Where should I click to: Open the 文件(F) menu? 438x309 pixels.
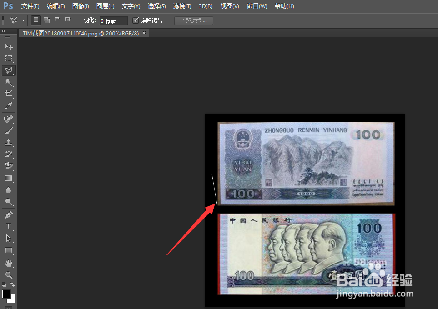pyautogui.click(x=30, y=6)
